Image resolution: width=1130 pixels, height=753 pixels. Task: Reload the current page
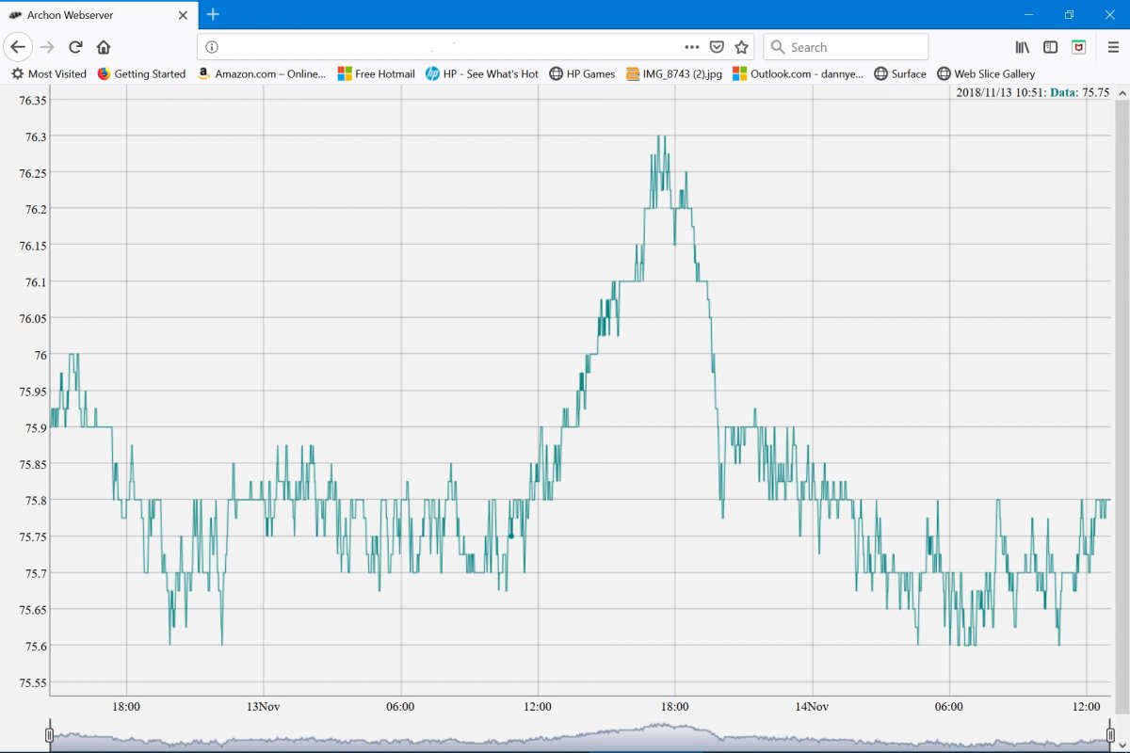pos(76,47)
